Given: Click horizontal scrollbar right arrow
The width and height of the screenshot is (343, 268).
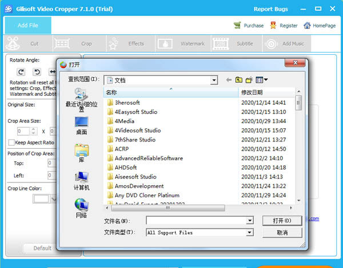Looking at the screenshot, I should pos(291,208).
